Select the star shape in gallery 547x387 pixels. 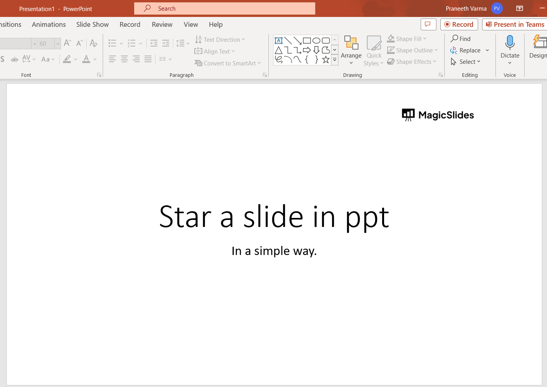point(325,60)
